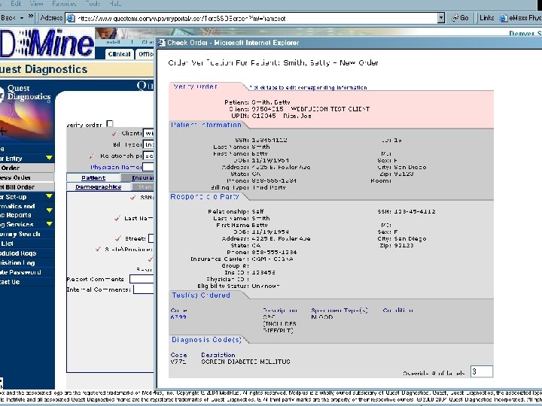Toggle the verify order checkbox
This screenshot has width=542, height=406.
coord(110,123)
